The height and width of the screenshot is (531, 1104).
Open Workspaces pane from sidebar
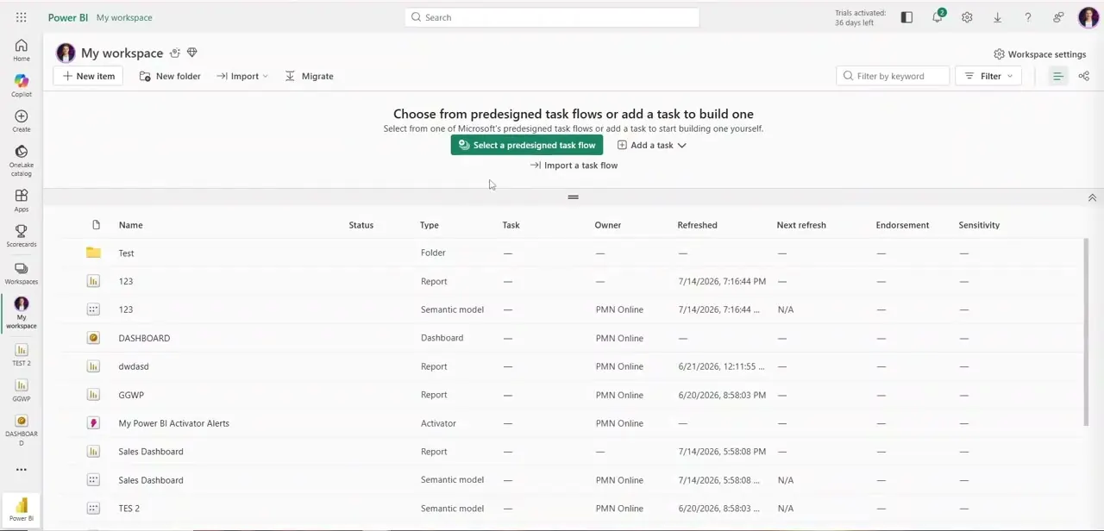pos(22,273)
